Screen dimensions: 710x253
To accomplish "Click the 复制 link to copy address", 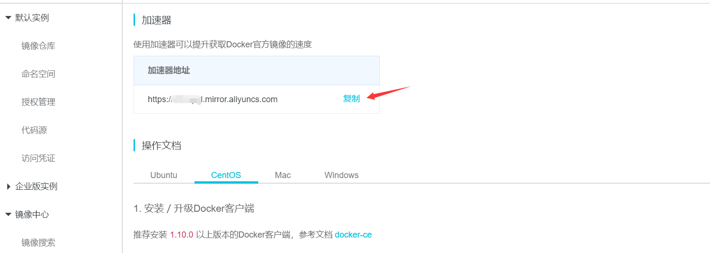I will pyautogui.click(x=351, y=99).
